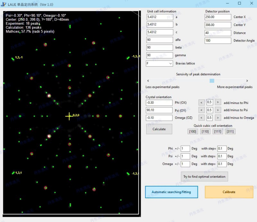Select the [311] quick cubic orientation
Screen dimensions: 257x222
coord(230,131)
